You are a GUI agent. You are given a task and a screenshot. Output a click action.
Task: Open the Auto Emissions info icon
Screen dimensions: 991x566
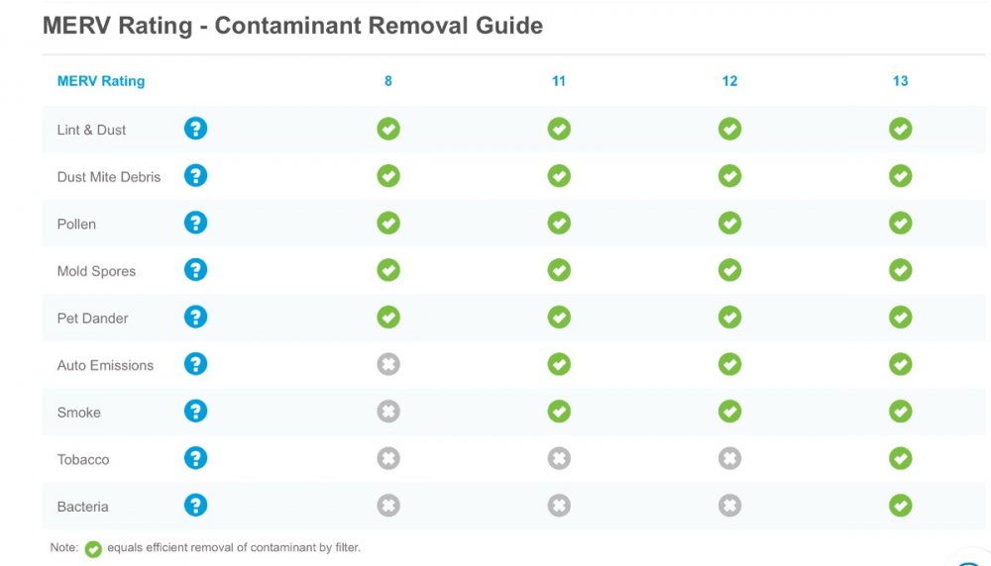196,364
